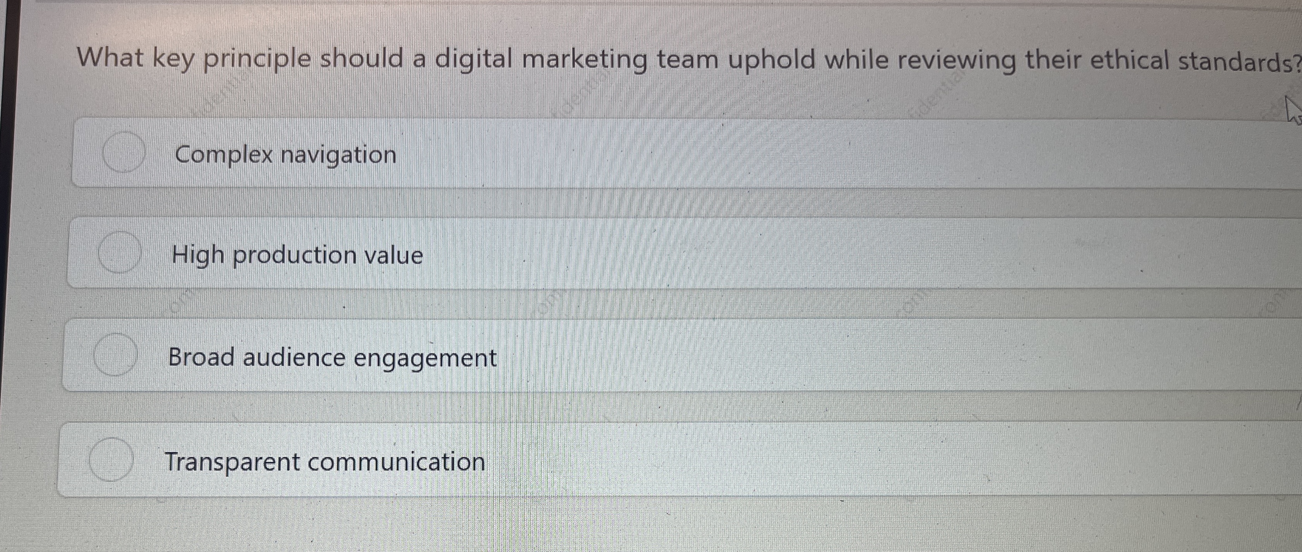Screen dimensions: 1302x552
Task: Select the "Transparent communication" radio button
Action: pos(112,462)
